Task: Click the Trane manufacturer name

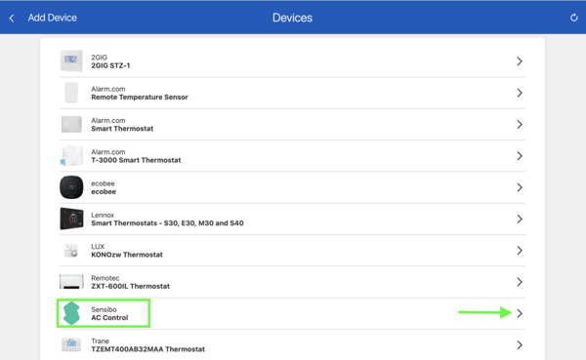Action: coord(101,340)
